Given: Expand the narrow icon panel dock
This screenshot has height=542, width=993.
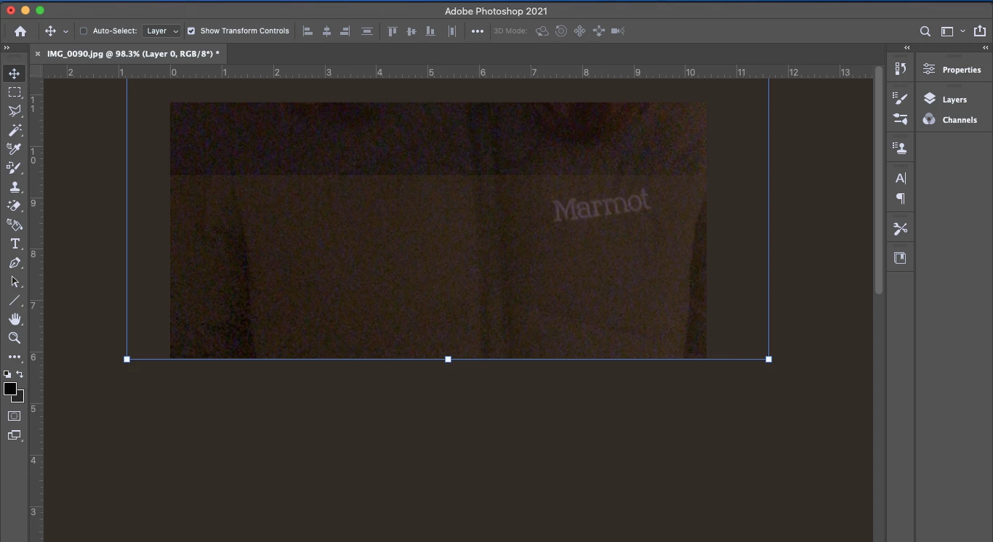Looking at the screenshot, I should click(906, 48).
